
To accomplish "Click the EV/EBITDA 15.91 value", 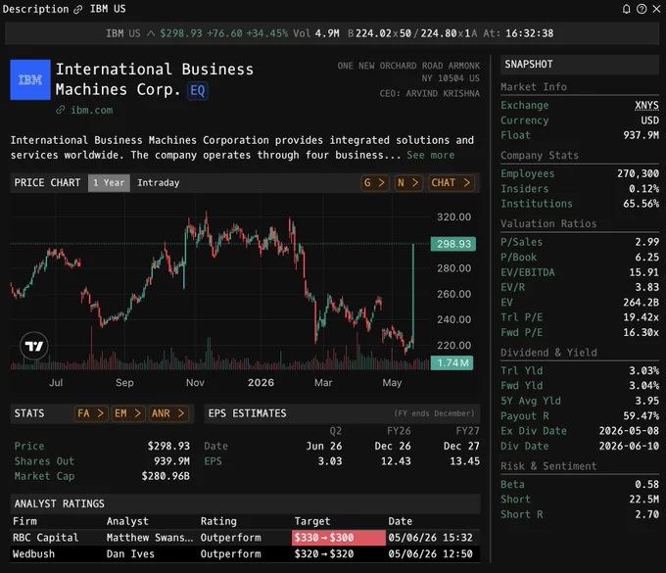I will 643,272.
